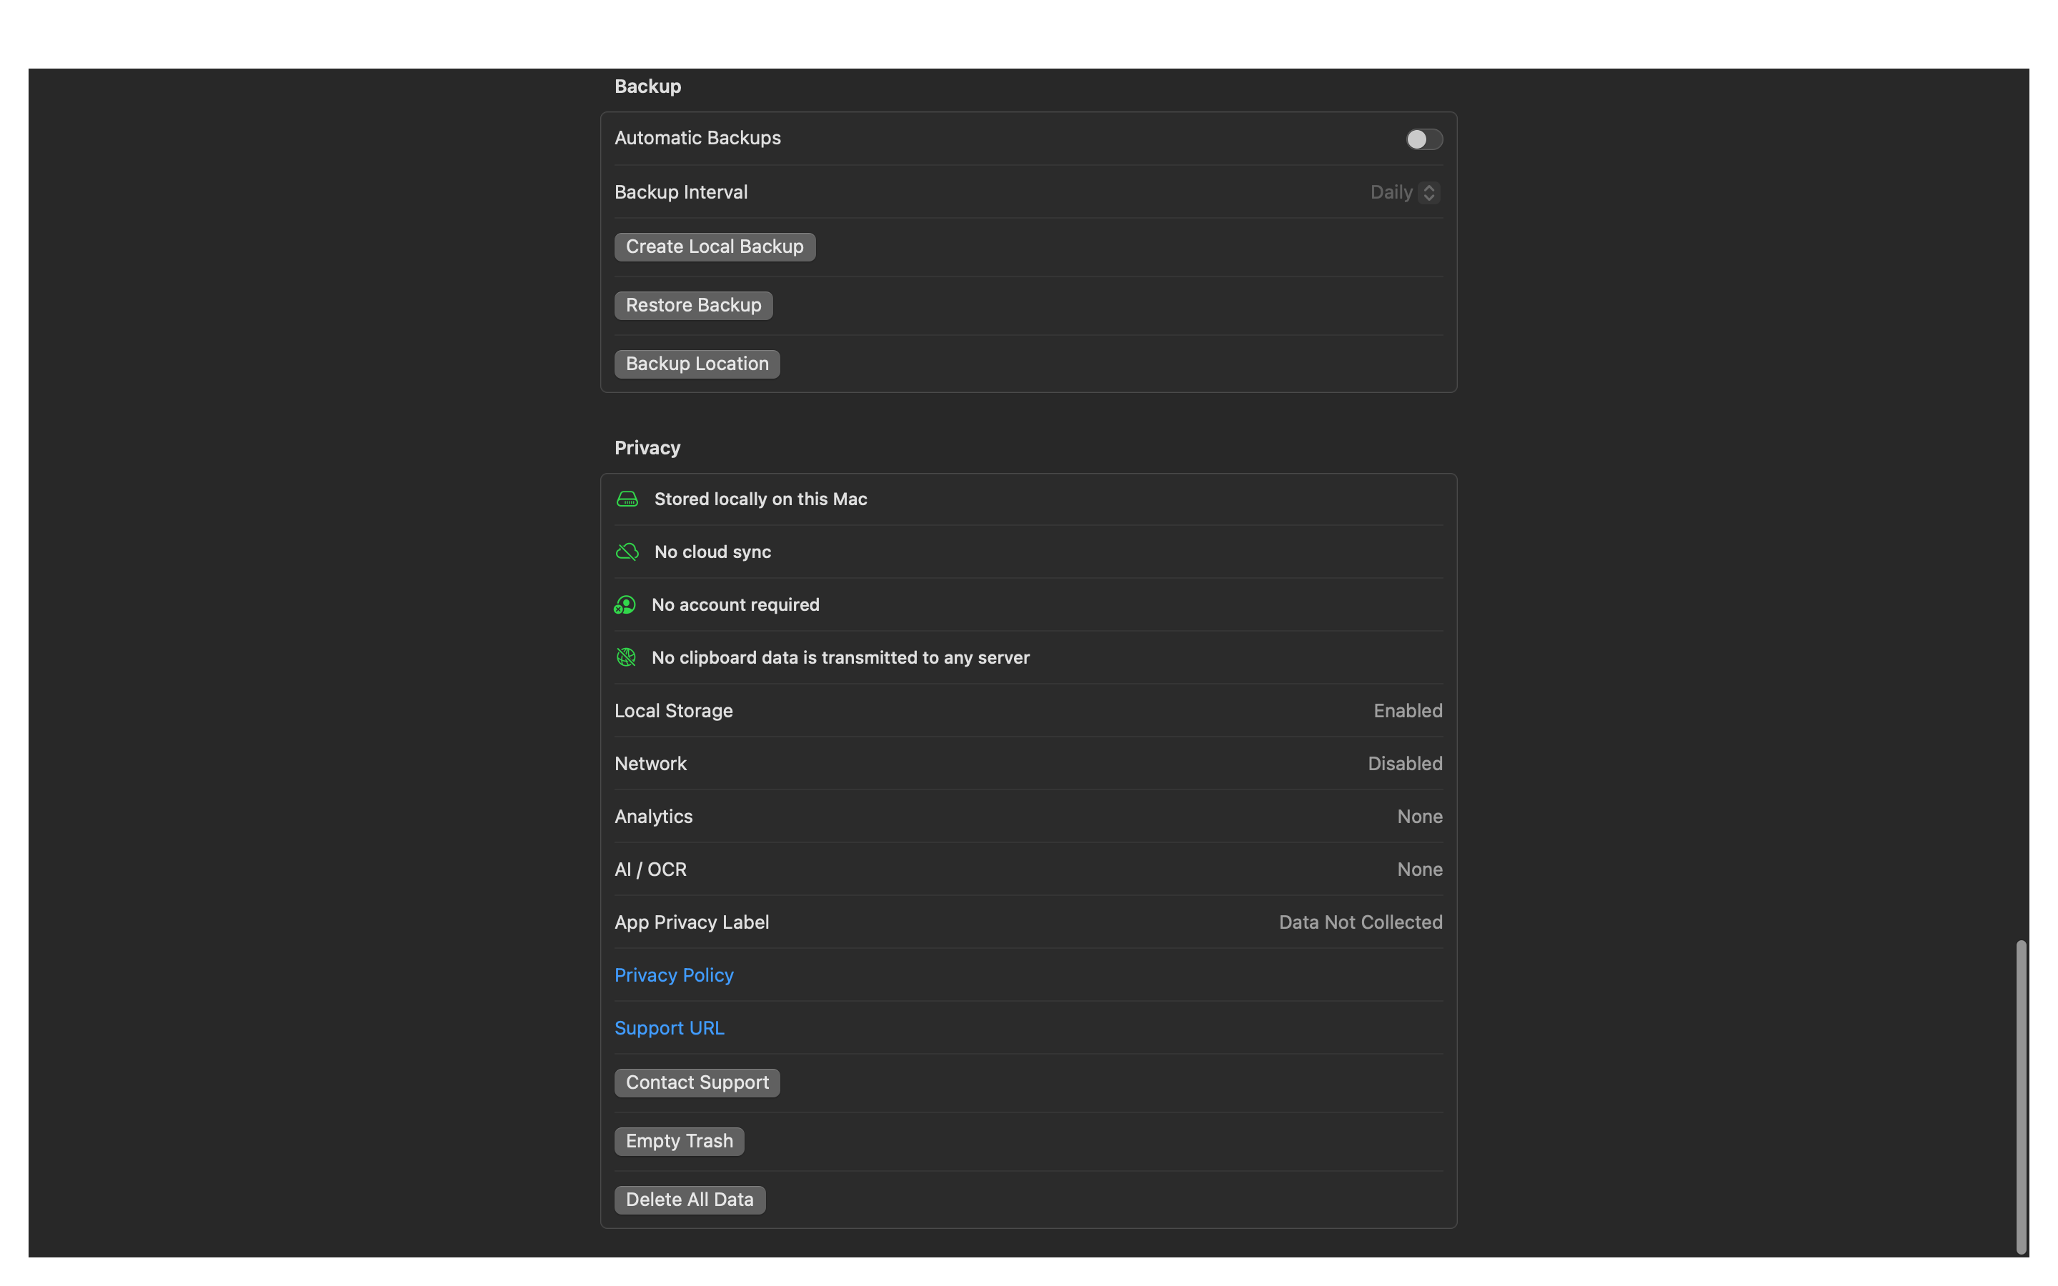Click the 'AI / OCR' row label
The width and height of the screenshot is (2058, 1286).
point(650,869)
